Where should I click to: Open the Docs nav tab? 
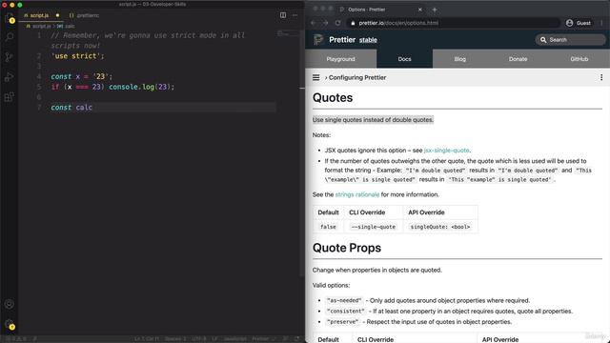pos(404,59)
